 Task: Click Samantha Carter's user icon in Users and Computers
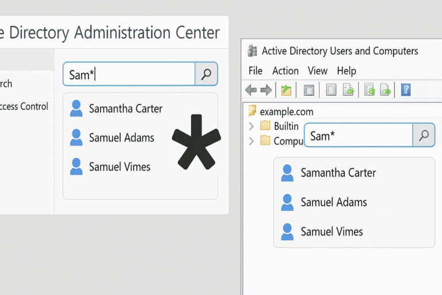point(287,173)
